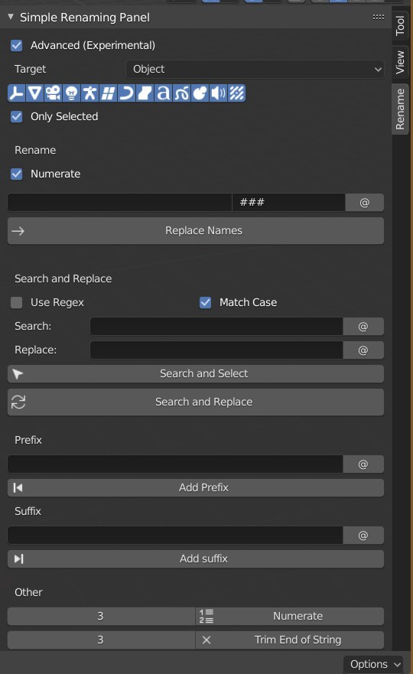Image resolution: width=413 pixels, height=674 pixels.
Task: Disable the Match Case checkbox
Action: click(206, 303)
